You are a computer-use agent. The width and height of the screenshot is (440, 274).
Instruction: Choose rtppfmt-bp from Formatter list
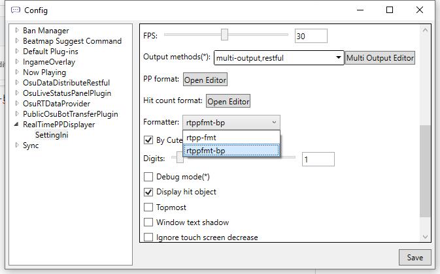coord(231,150)
